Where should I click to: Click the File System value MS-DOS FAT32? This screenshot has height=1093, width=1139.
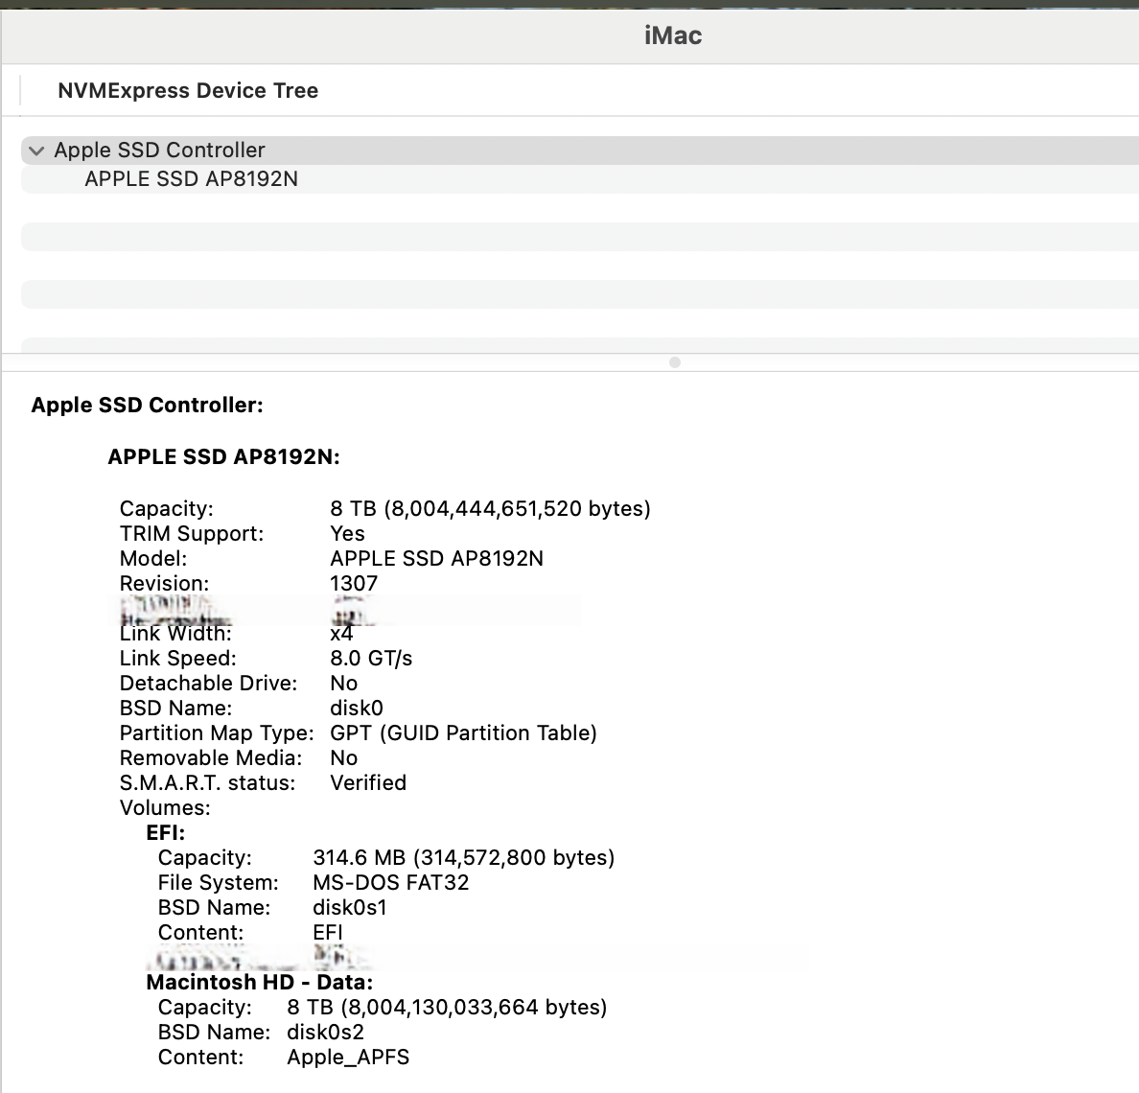click(391, 882)
